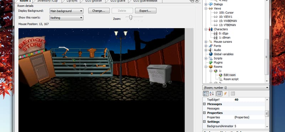The width and height of the screenshot is (285, 132).
Task: Select the Room script tree item
Action: tap(231, 79)
